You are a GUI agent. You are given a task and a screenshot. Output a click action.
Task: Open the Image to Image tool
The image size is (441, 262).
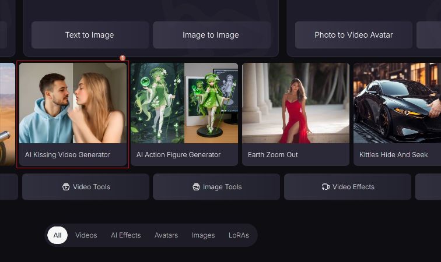212,35
